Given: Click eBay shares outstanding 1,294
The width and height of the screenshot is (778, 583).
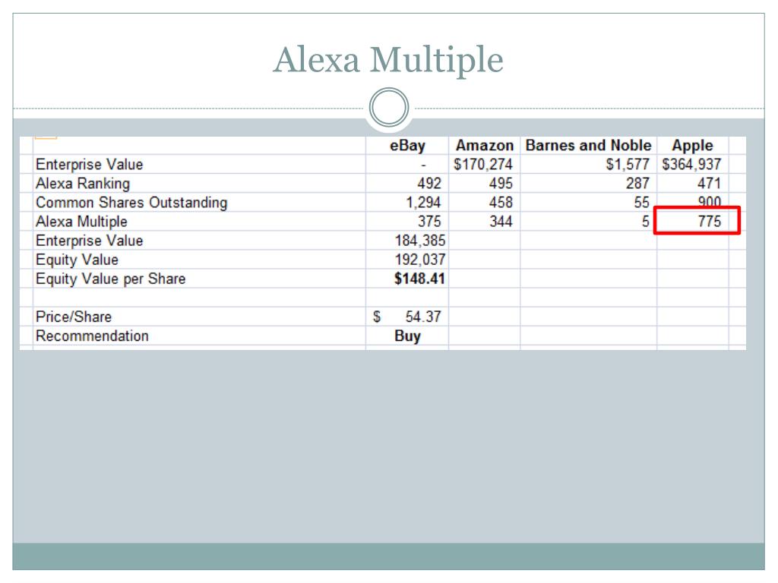Looking at the screenshot, I should (423, 203).
